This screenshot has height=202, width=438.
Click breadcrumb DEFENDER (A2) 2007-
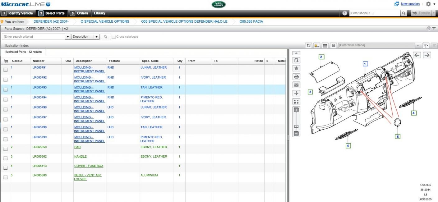pos(51,22)
